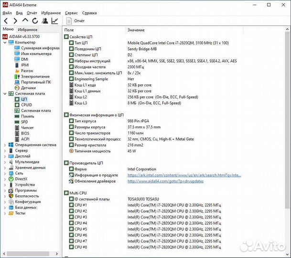Select IPMI icon in tree
Viewport: 291px width, 258px height.
pos(17,65)
